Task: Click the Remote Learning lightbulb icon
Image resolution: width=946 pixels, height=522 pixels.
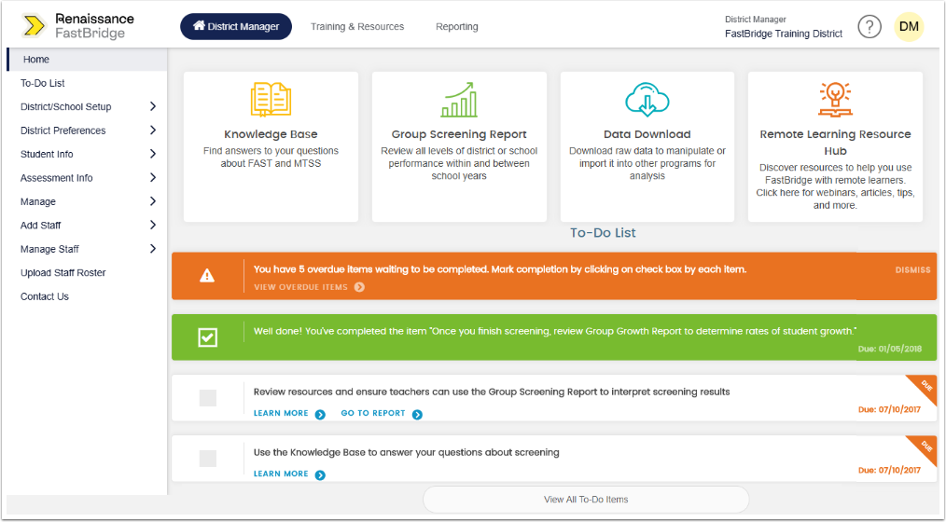Action: tap(835, 100)
